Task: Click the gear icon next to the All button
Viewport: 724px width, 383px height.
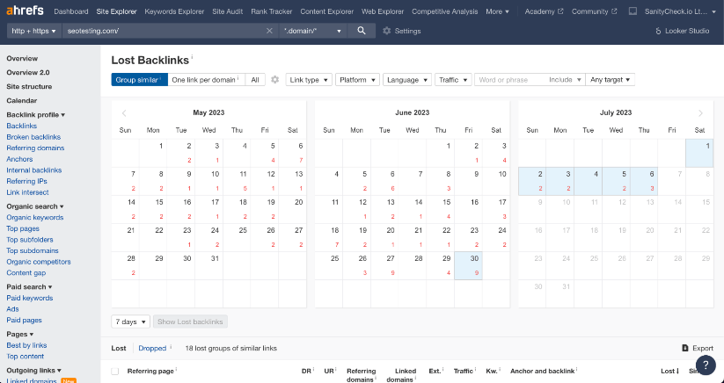Action: (274, 80)
